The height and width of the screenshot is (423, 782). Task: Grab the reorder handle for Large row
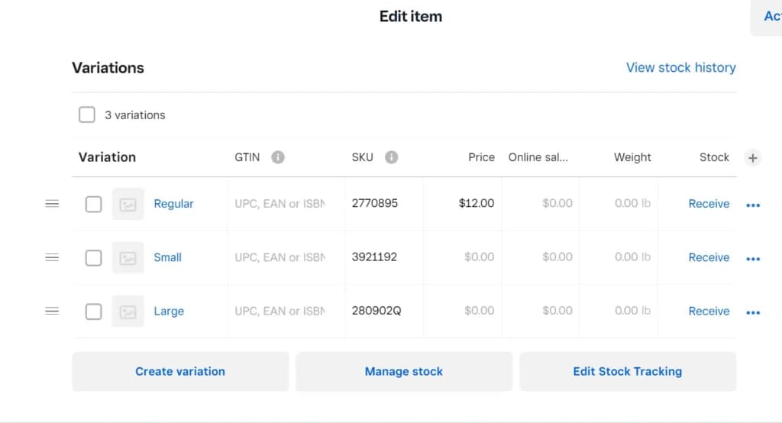coord(52,311)
